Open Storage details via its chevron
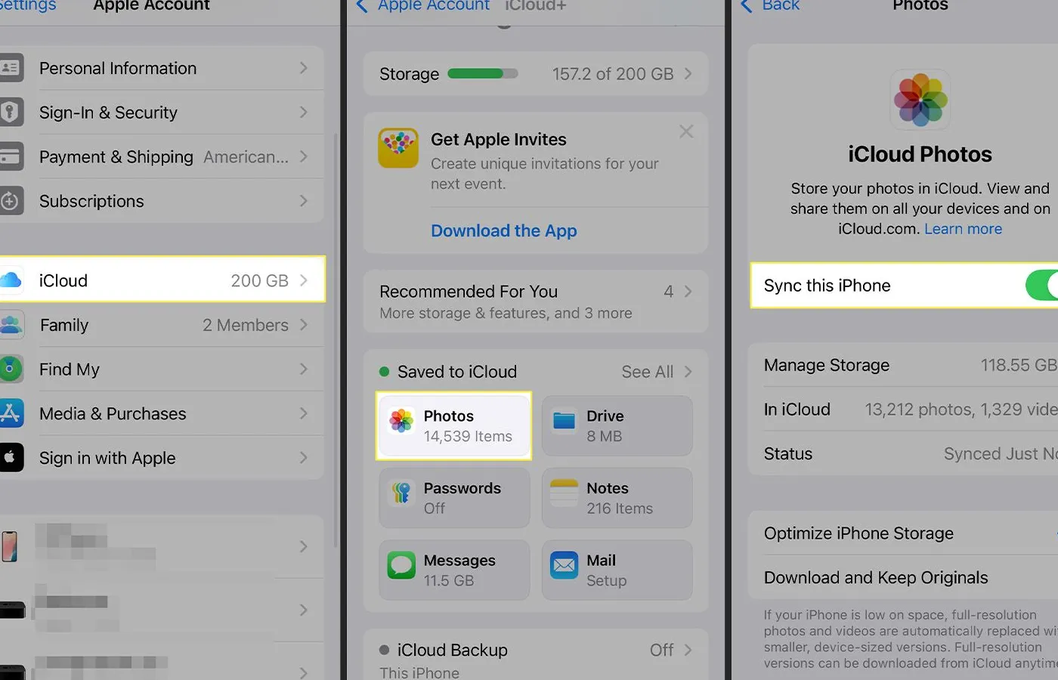The image size is (1058, 680). pos(688,73)
